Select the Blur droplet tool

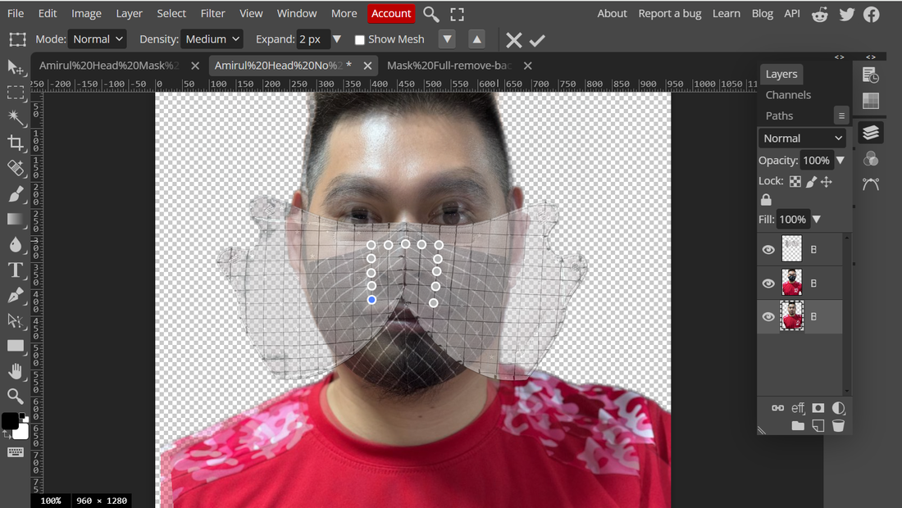point(16,244)
